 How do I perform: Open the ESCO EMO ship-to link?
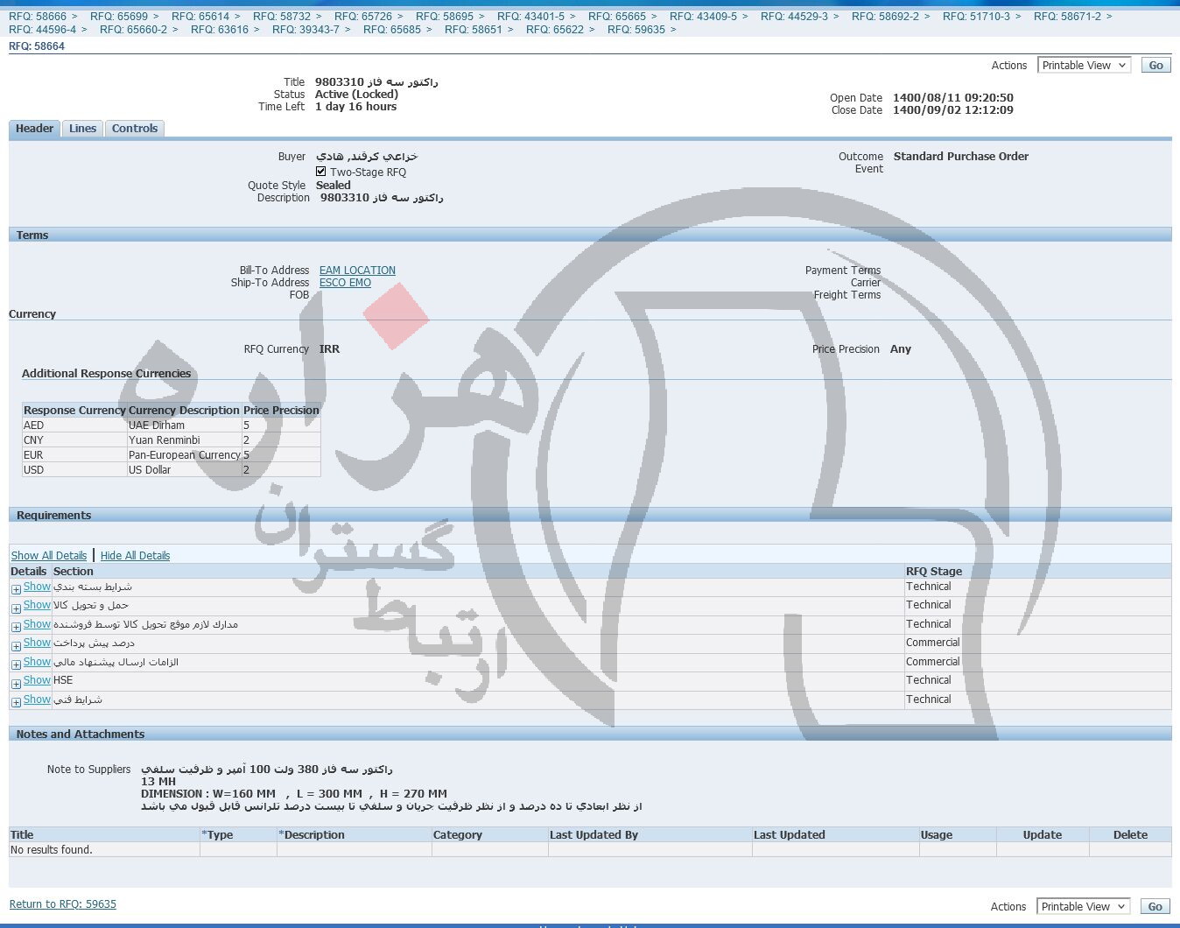(x=345, y=283)
